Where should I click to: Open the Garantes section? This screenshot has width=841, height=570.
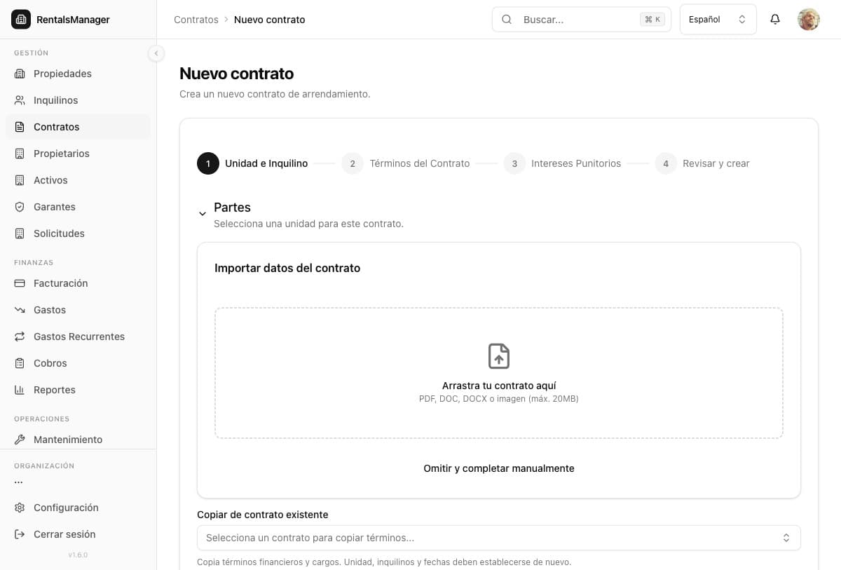pyautogui.click(x=54, y=207)
